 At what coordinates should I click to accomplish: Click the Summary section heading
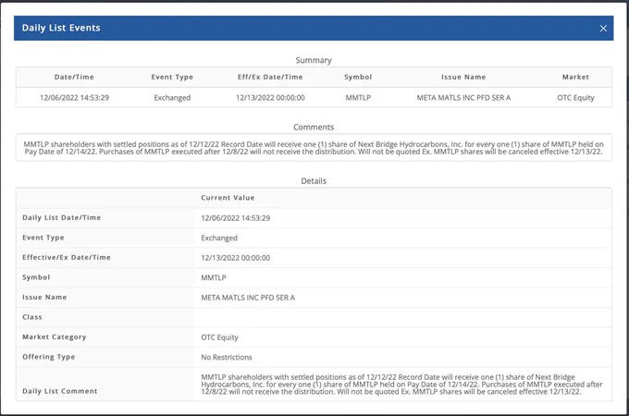pyautogui.click(x=314, y=60)
